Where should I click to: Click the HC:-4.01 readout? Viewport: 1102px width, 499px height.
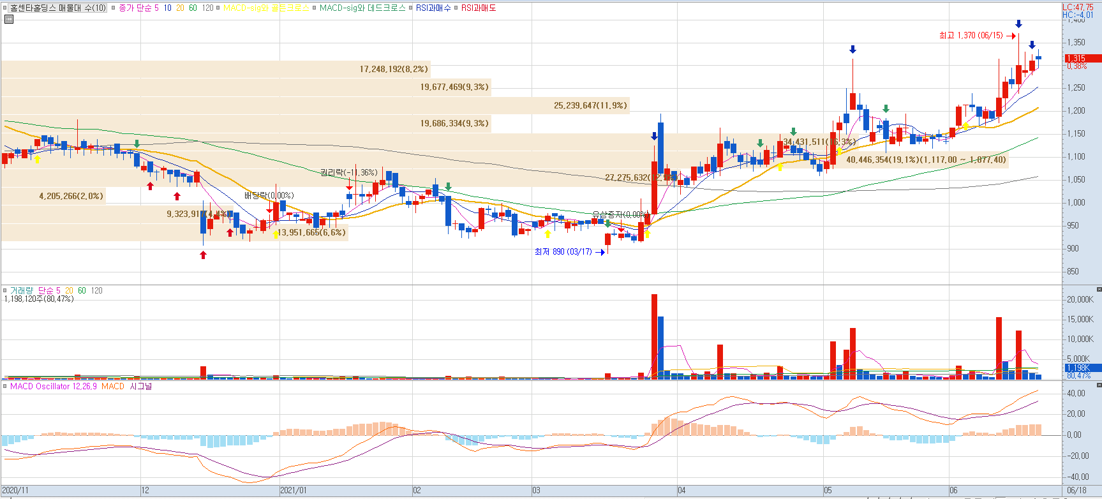point(1078,15)
